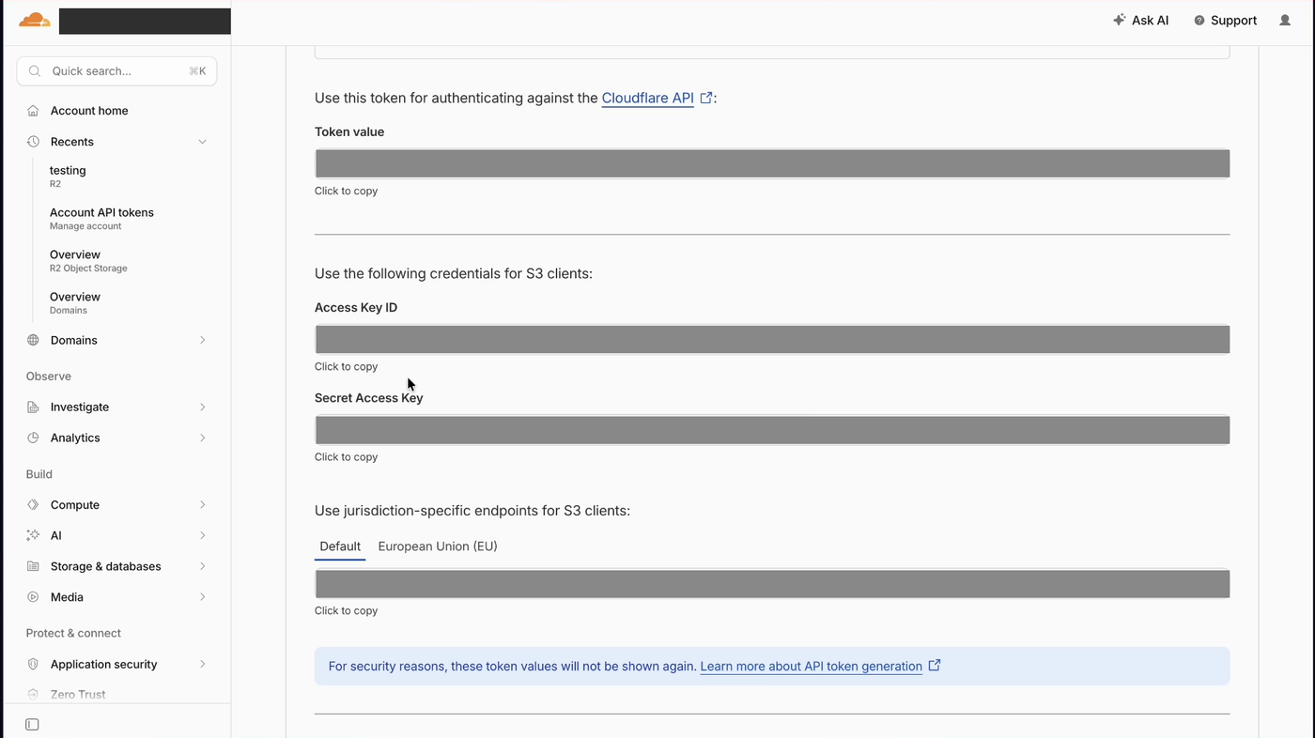Select the Default endpoint tab
This screenshot has width=1315, height=738.
click(340, 546)
